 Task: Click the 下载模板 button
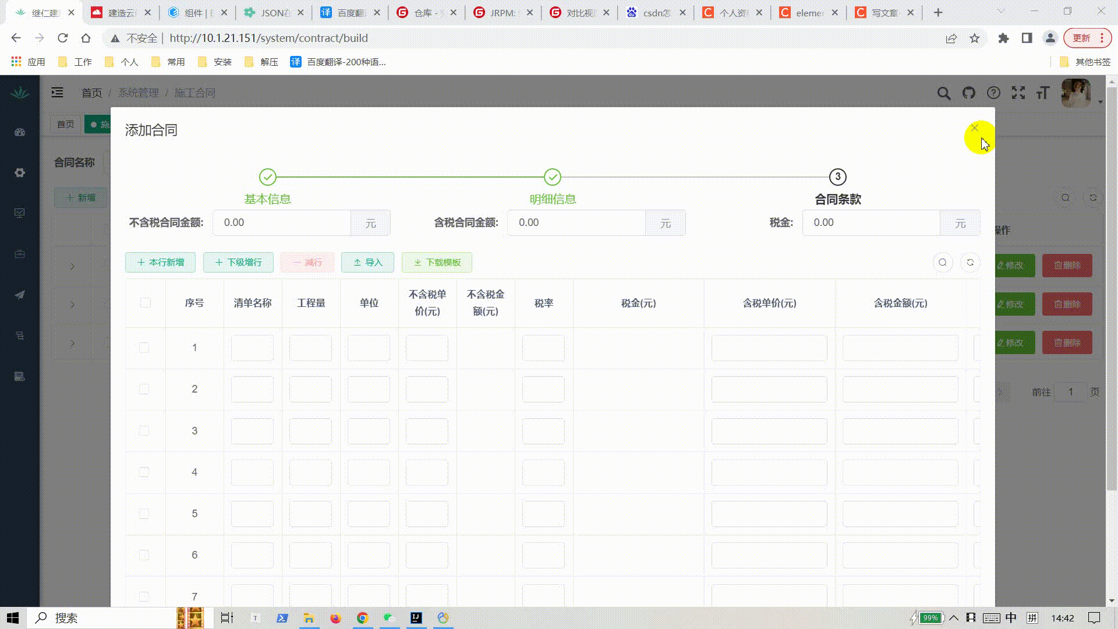(437, 263)
